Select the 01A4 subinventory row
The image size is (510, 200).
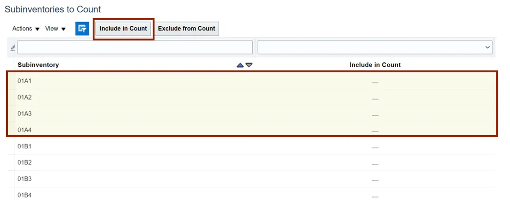click(24, 130)
